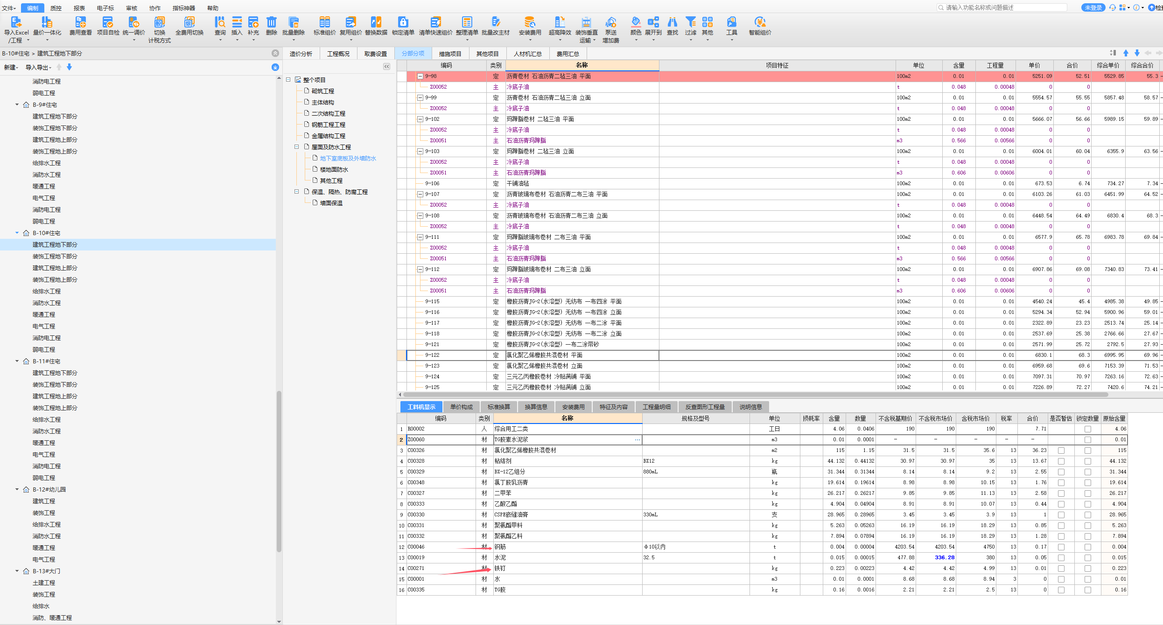Click the 量价一体化 toolbar icon
The height and width of the screenshot is (625, 1163).
click(47, 26)
